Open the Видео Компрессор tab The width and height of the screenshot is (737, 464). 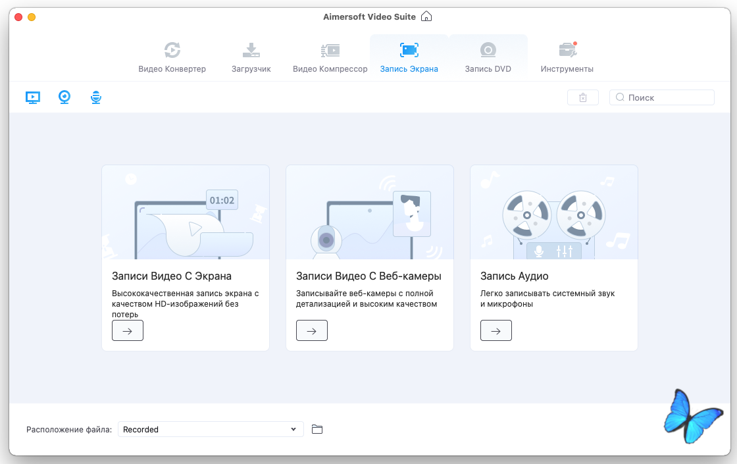coord(330,57)
